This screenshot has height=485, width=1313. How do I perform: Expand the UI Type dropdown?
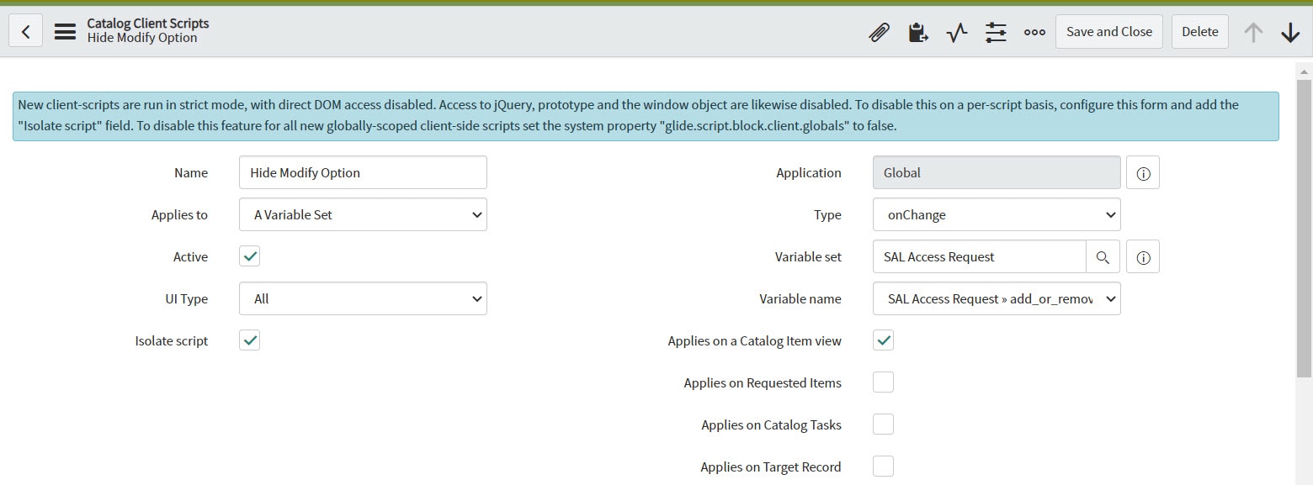click(363, 298)
